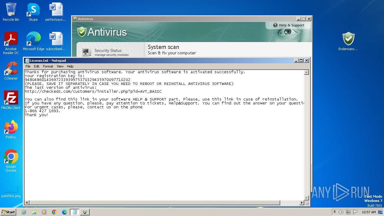Maximize the Antivirus window
The width and height of the screenshot is (384, 216).
304,19
